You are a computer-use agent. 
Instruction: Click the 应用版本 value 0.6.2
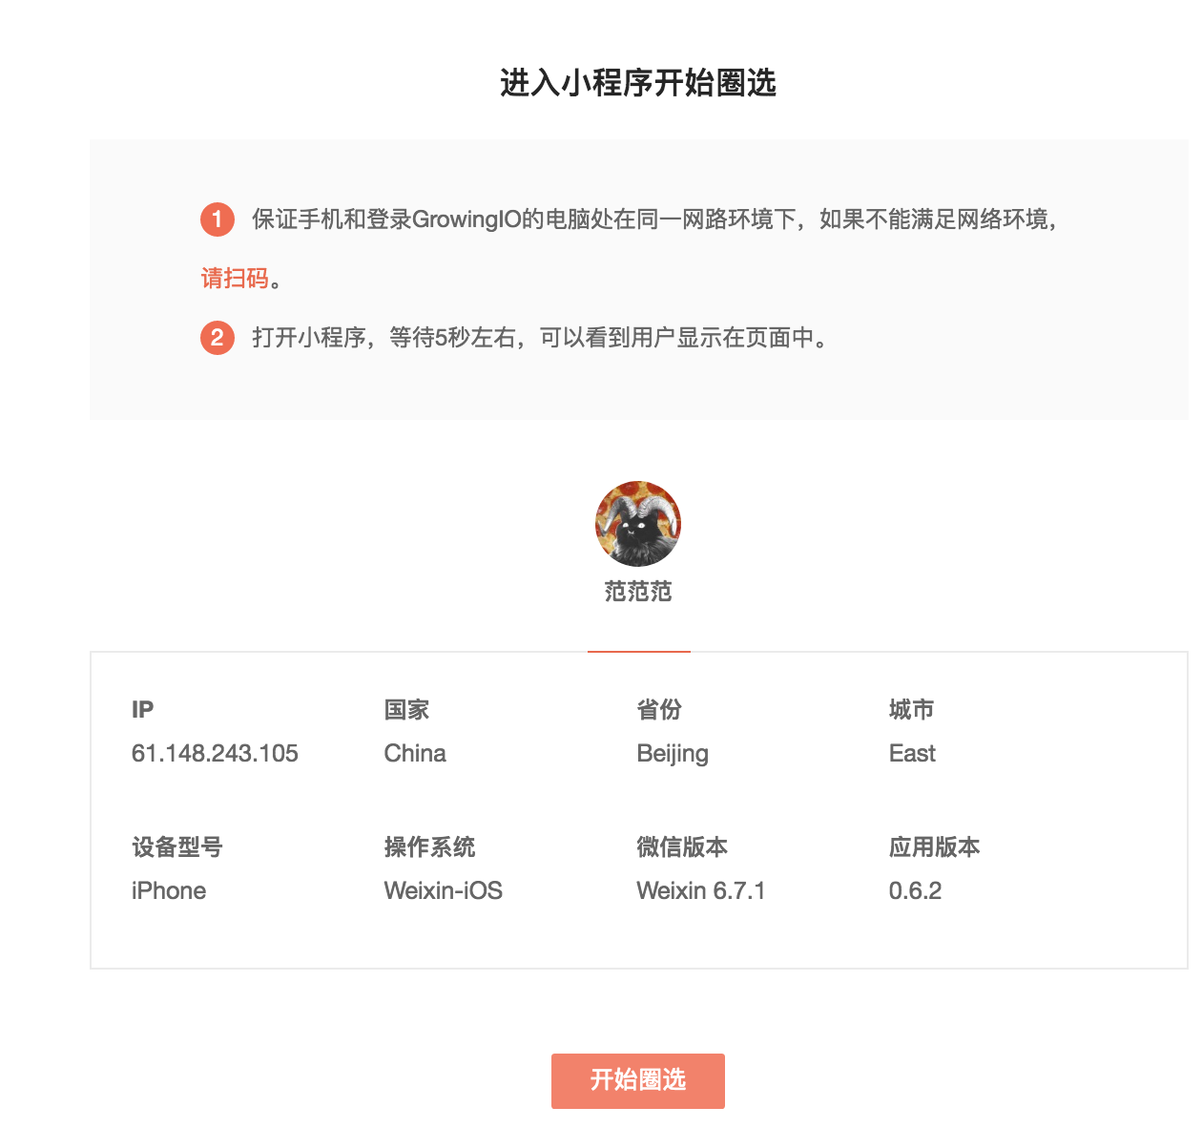click(x=915, y=890)
